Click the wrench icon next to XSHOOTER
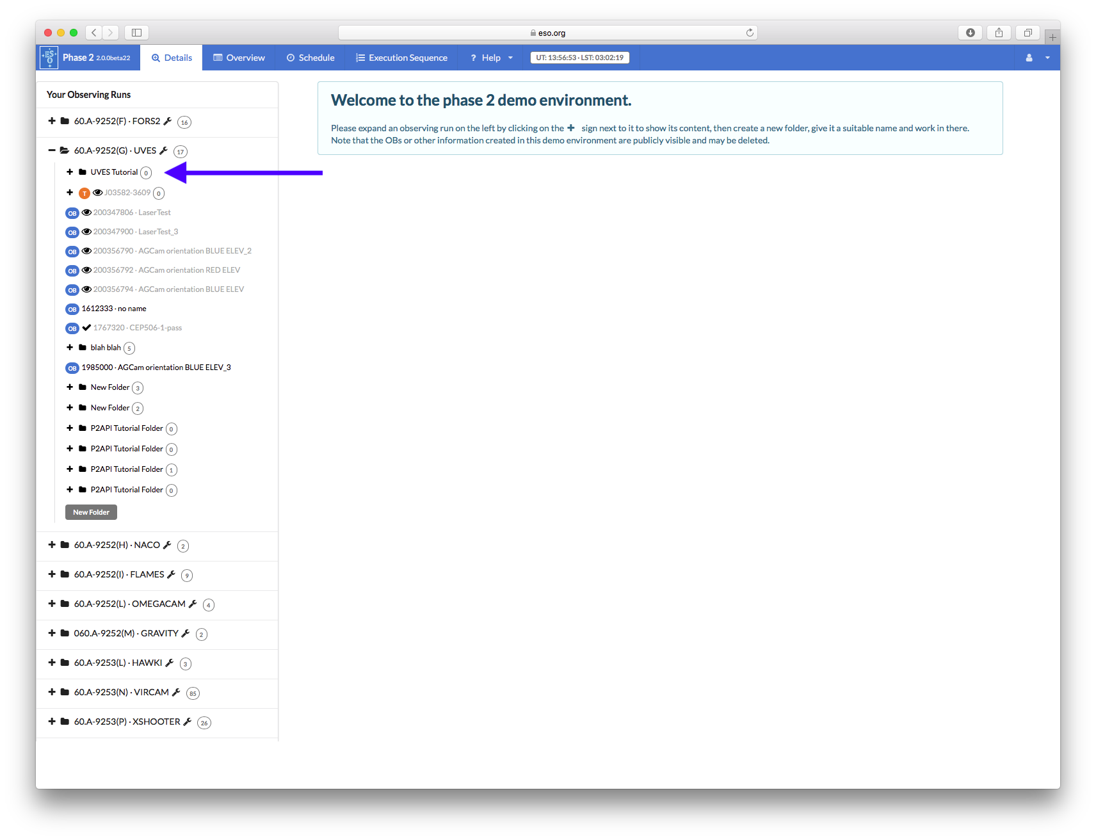 coord(188,722)
